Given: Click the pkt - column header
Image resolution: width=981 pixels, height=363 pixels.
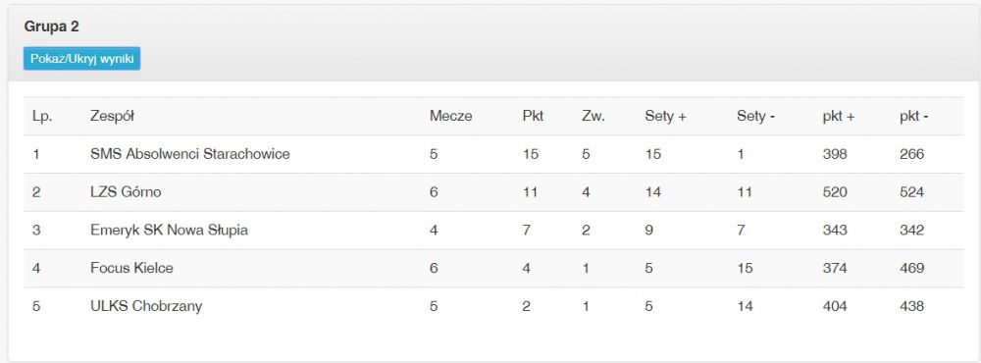Looking at the screenshot, I should point(914,116).
